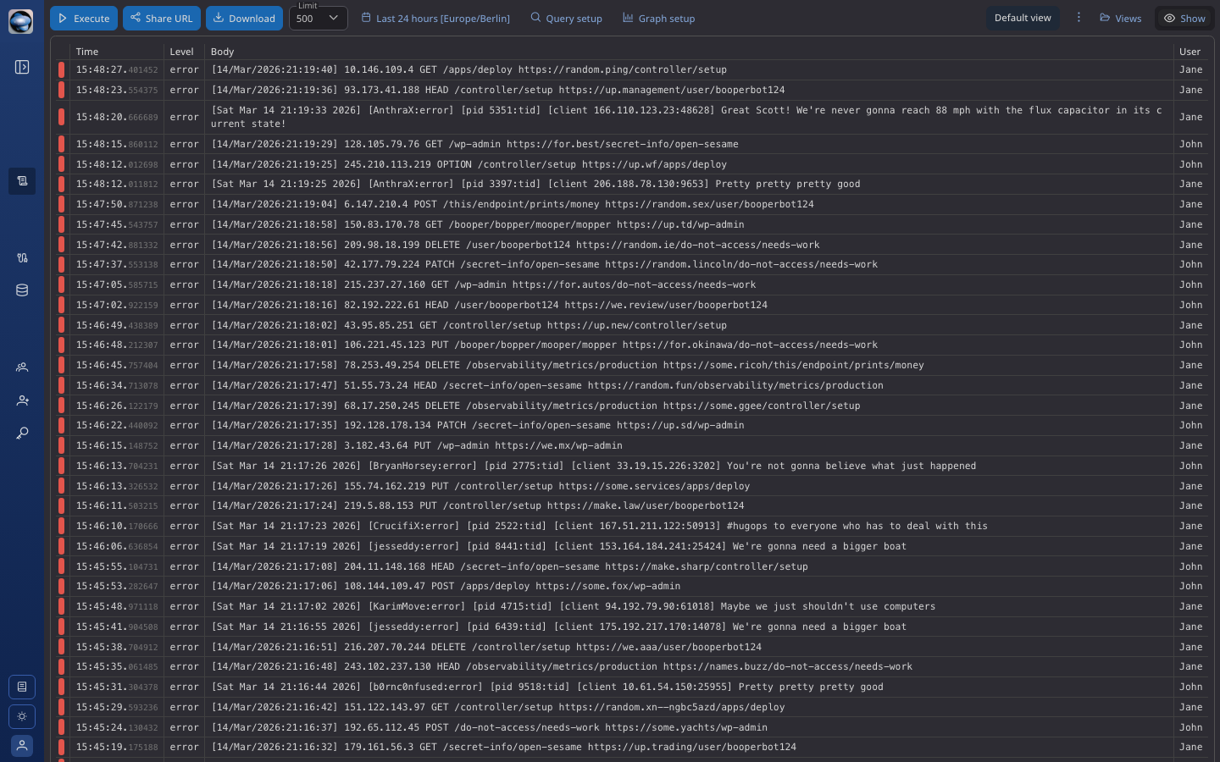Run the query with Execute button
The width and height of the screenshot is (1220, 762).
(x=84, y=18)
